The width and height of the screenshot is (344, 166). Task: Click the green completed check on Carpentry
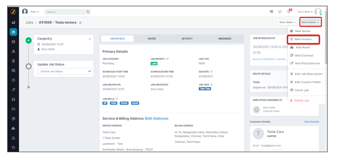coord(29,40)
